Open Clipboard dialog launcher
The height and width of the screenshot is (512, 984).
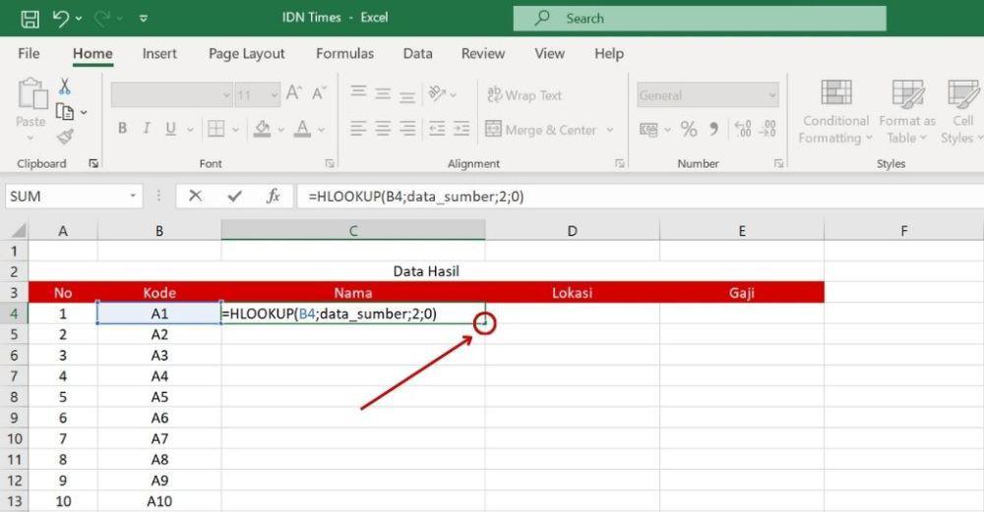93,163
